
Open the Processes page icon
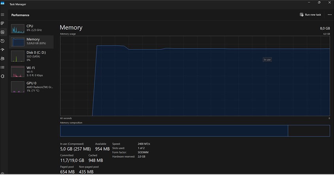coord(2,23)
